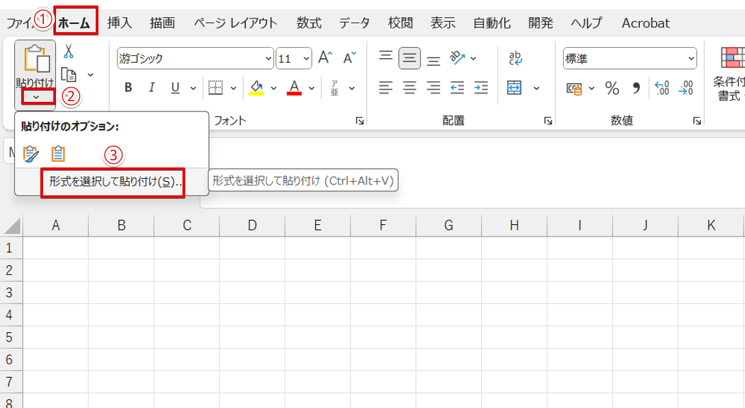Click the Increase Decimal icon

tap(662, 88)
